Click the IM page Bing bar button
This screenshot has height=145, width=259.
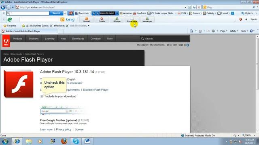117,20
